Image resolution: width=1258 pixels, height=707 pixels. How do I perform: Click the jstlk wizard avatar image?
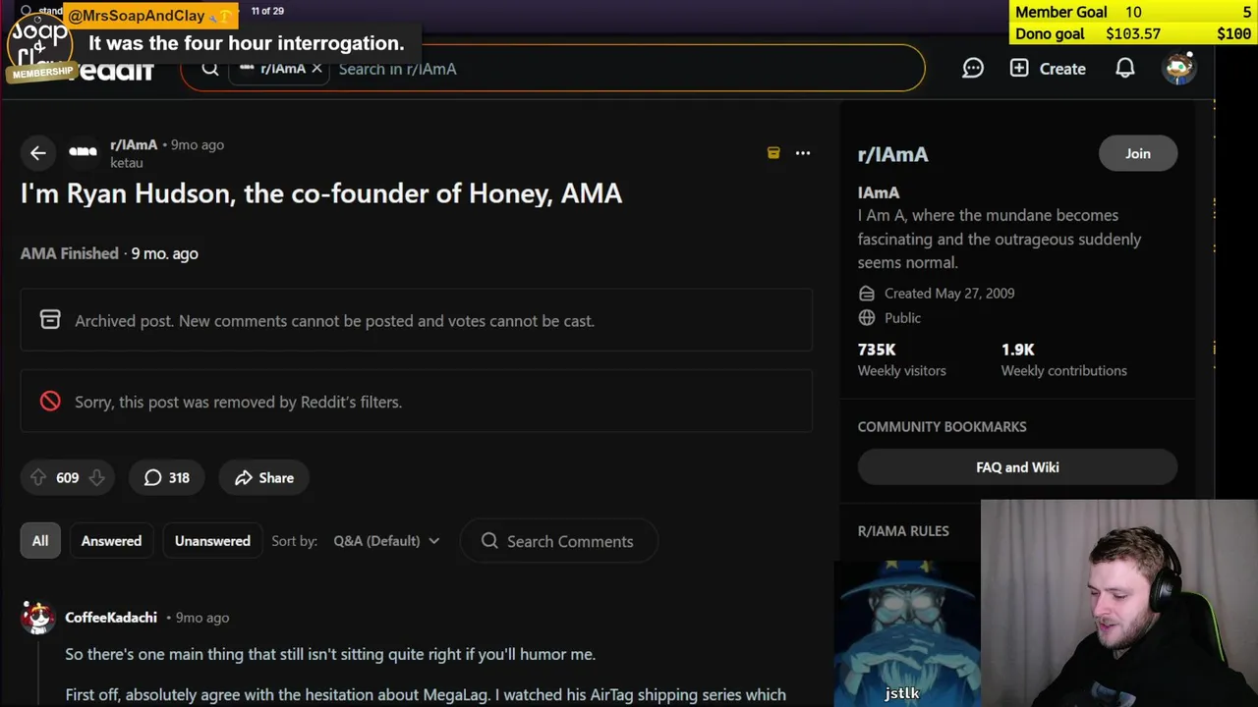pyautogui.click(x=906, y=633)
